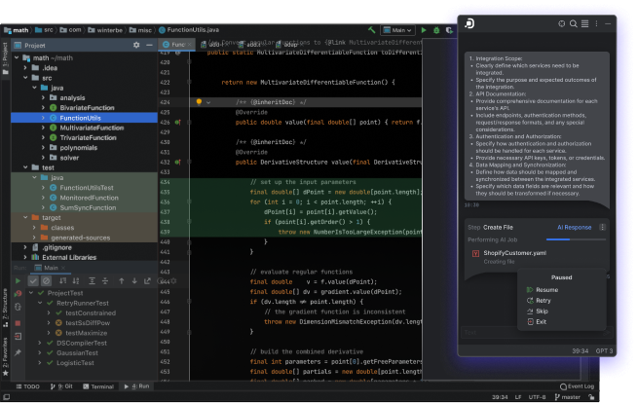Open the Create File step options menu
The width and height of the screenshot is (637, 403).
point(603,227)
